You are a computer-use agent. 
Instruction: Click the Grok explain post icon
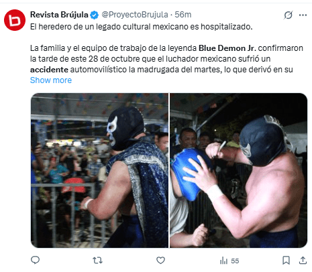click(288, 15)
